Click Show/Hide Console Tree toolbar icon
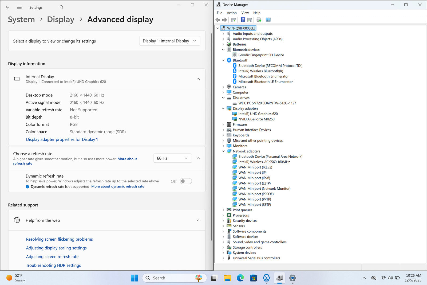The width and height of the screenshot is (427, 285). pyautogui.click(x=234, y=20)
